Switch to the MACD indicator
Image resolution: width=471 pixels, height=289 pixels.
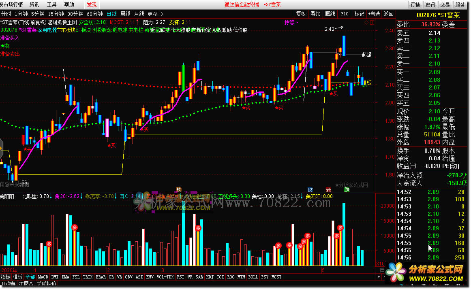(x=43, y=277)
